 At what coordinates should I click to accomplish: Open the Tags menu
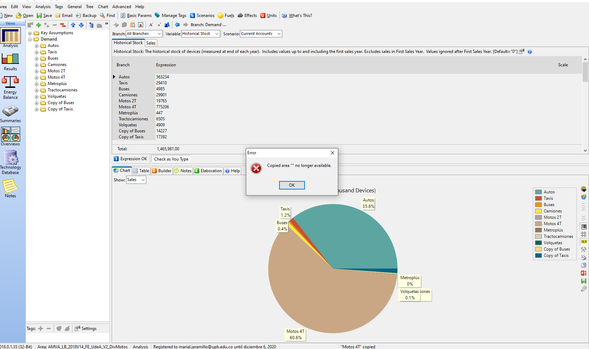(x=59, y=7)
